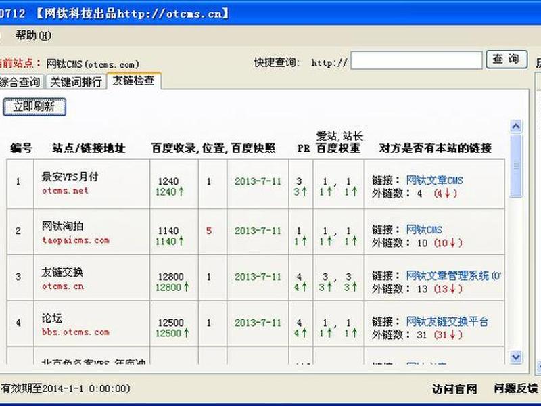Image resolution: width=541 pixels, height=406 pixels.
Task: Click the scroll down arrow of the list
Action: click(x=516, y=357)
